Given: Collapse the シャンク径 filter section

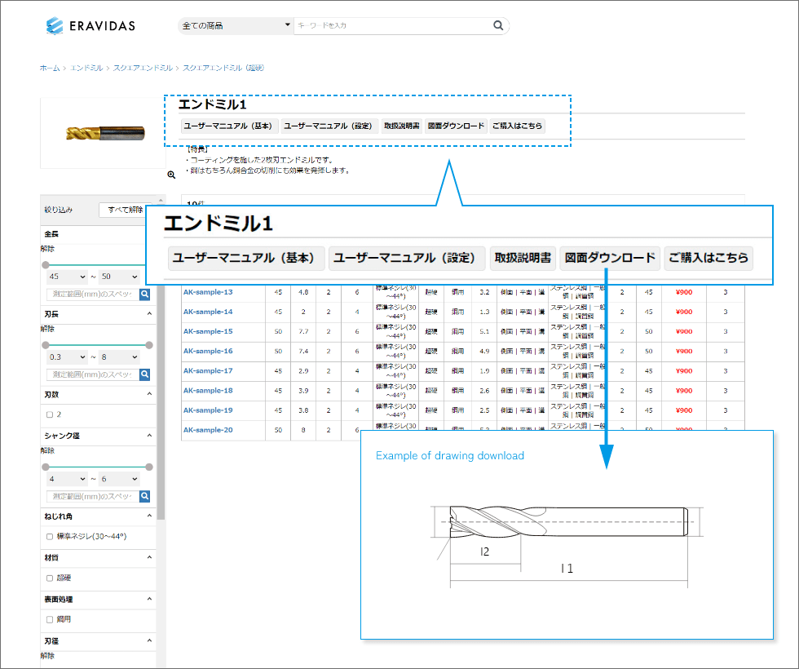Looking at the screenshot, I should 149,436.
